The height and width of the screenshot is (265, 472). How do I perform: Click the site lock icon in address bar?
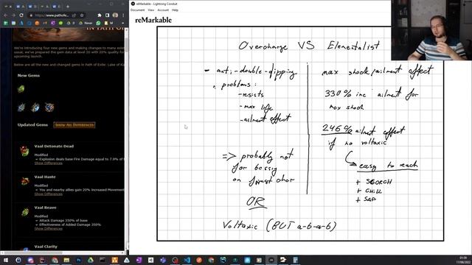point(30,15)
